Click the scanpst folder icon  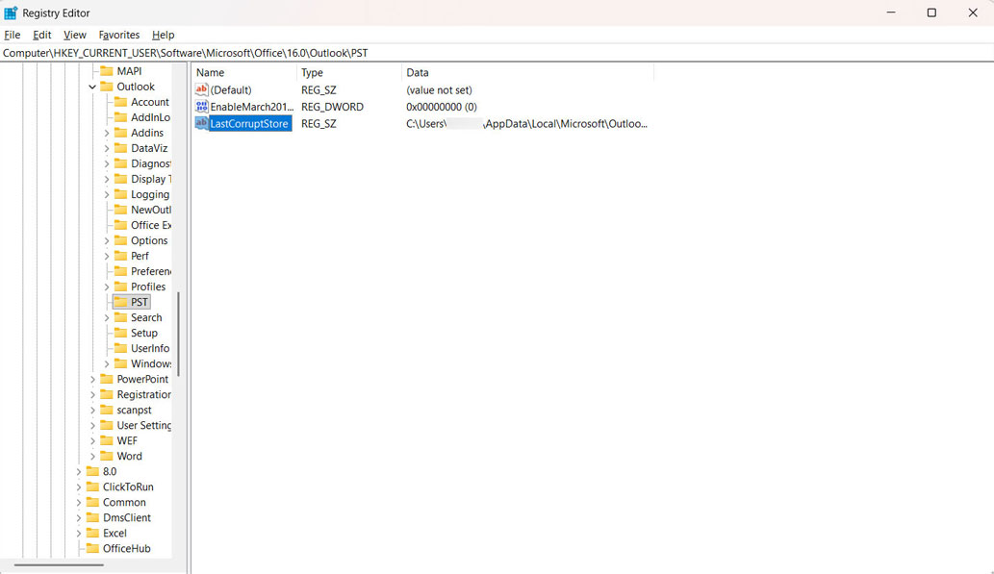point(107,410)
